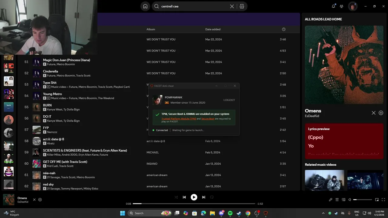Open the Omens cover in player bar
The image size is (388, 218).
coord(9,200)
